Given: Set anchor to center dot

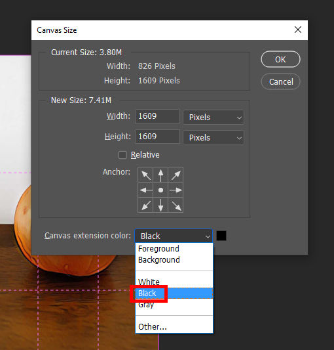Looking at the screenshot, I should pos(160,190).
